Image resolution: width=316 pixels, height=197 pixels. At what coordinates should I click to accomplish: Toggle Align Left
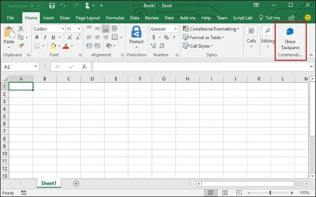point(89,37)
